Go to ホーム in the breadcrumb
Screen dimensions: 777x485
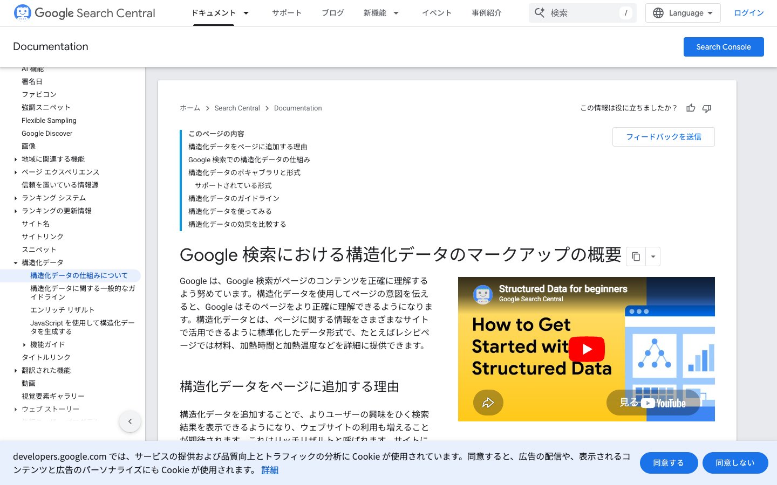click(x=190, y=108)
